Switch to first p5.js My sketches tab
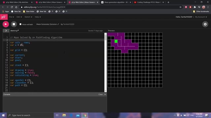The height and width of the screenshot is (118, 211). (17, 2)
